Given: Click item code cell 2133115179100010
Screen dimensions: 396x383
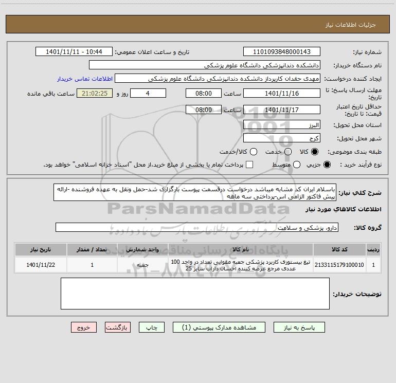Looking at the screenshot, I should point(339,265).
